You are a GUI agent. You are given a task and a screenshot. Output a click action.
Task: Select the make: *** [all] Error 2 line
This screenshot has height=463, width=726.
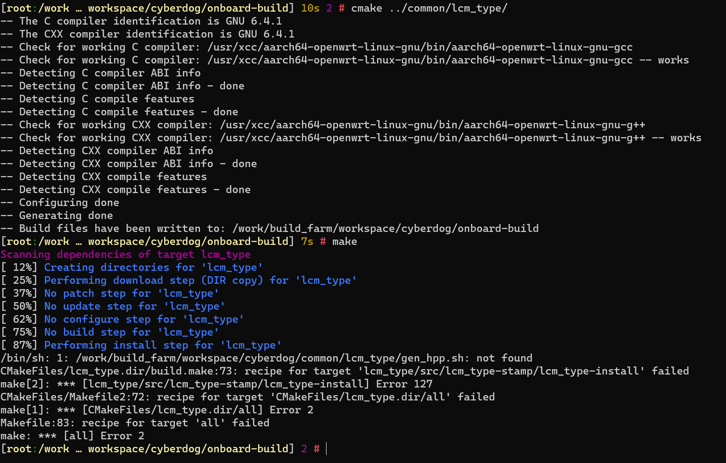[72, 436]
